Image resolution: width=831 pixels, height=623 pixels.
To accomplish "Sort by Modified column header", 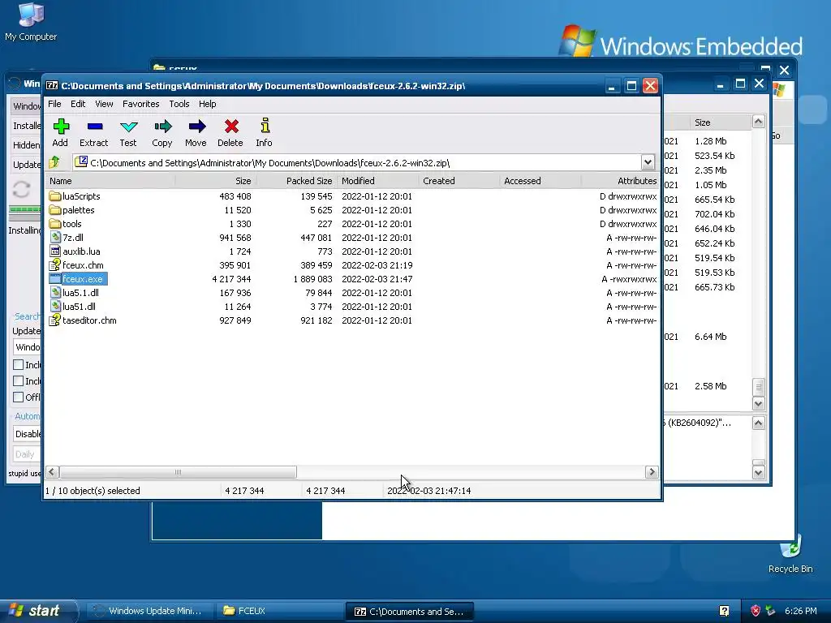I will pos(377,181).
